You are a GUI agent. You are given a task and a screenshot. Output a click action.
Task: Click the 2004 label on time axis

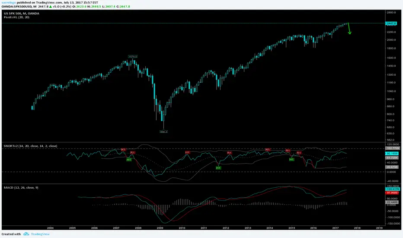coord(50,228)
